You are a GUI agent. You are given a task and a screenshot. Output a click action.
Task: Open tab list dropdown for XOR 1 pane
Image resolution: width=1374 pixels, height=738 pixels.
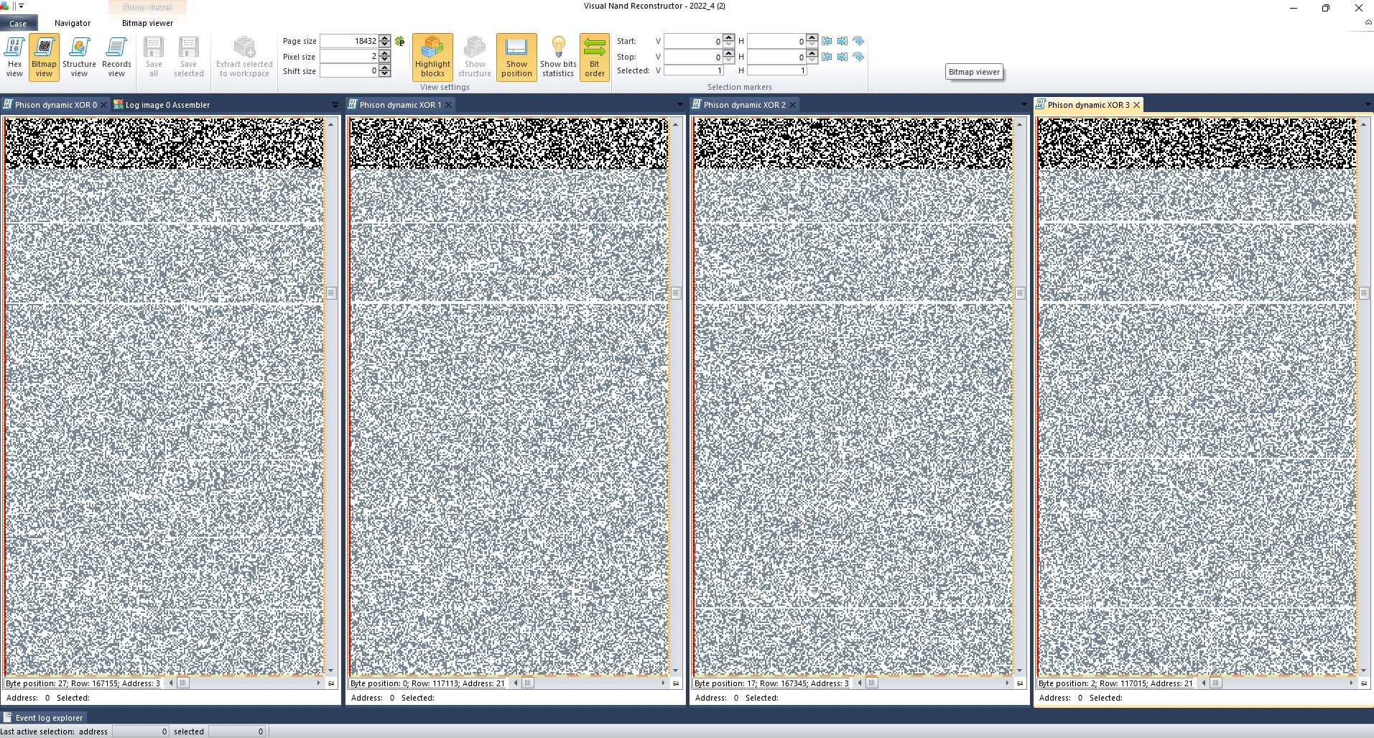coord(679,105)
